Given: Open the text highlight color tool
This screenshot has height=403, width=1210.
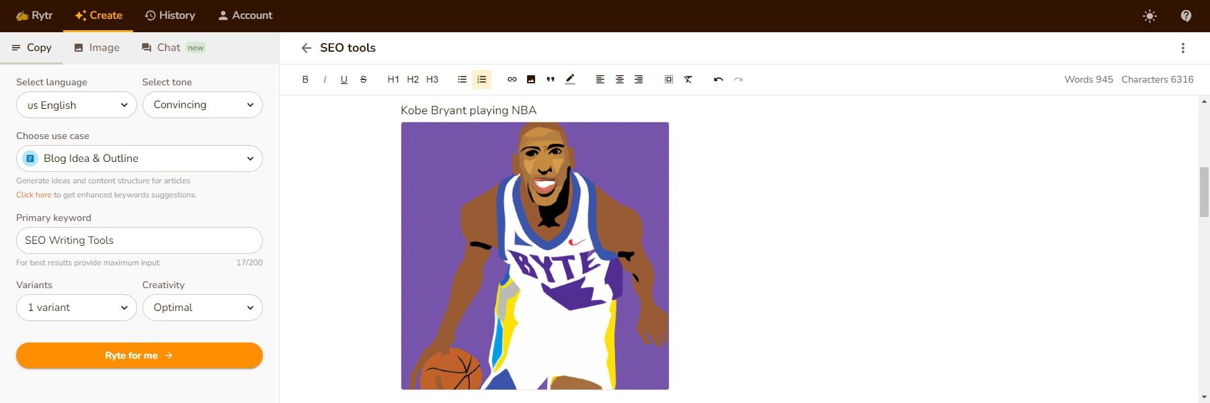Looking at the screenshot, I should 570,79.
